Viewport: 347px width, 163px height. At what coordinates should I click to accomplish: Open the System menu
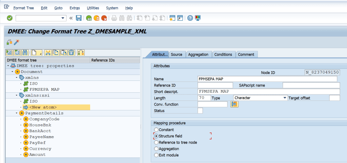tap(112, 8)
